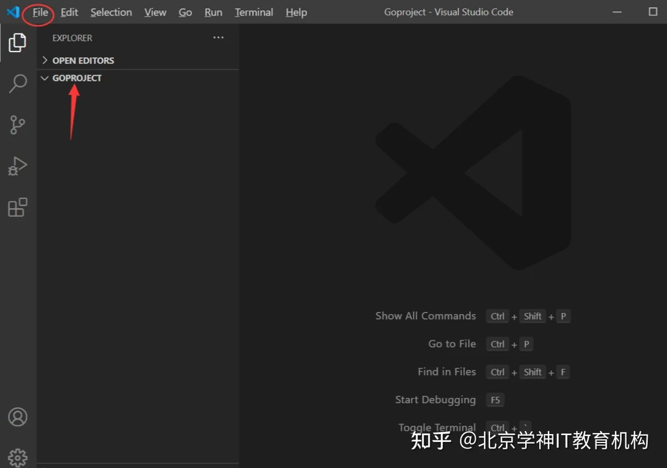Open the View menu
Viewport: 667px width, 468px height.
point(156,12)
